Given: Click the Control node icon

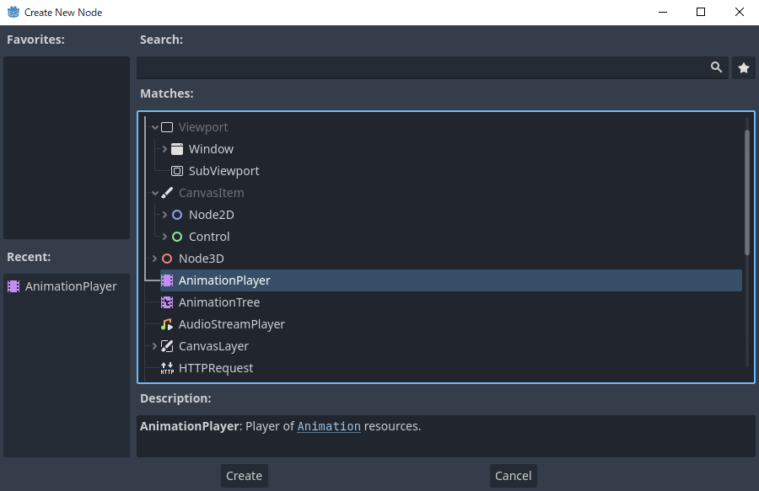Looking at the screenshot, I should [x=176, y=236].
